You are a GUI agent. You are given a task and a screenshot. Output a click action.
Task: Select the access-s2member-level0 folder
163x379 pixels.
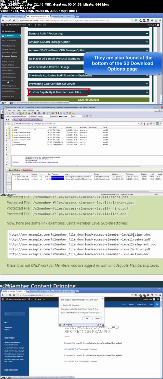click(x=22, y=132)
